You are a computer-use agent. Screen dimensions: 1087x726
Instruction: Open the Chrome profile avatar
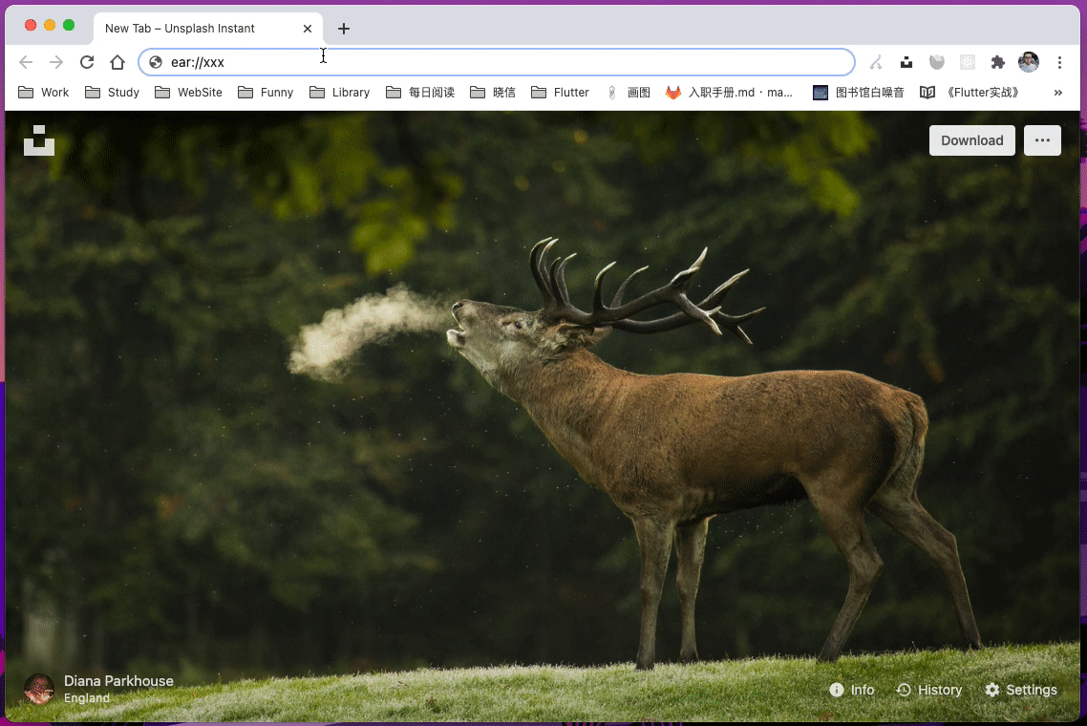click(1028, 62)
